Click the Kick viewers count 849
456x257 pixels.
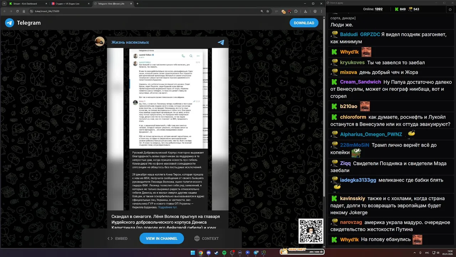[400, 9]
